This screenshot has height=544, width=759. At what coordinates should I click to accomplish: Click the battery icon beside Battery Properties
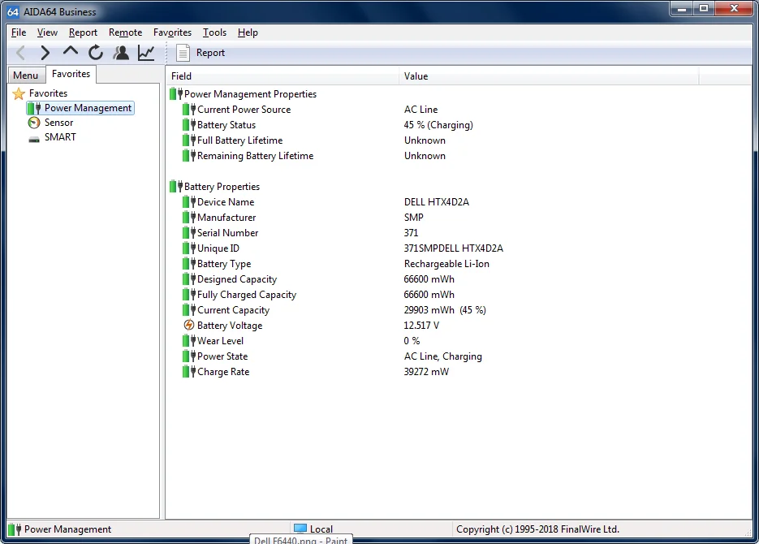click(x=175, y=186)
